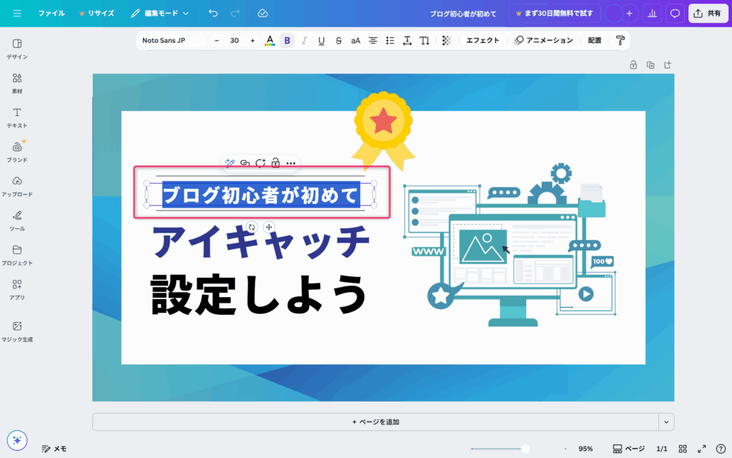This screenshot has width=732, height=458.
Task: Click the 共有 share button
Action: 707,13
